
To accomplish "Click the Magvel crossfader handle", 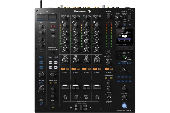I will pos(81,107).
